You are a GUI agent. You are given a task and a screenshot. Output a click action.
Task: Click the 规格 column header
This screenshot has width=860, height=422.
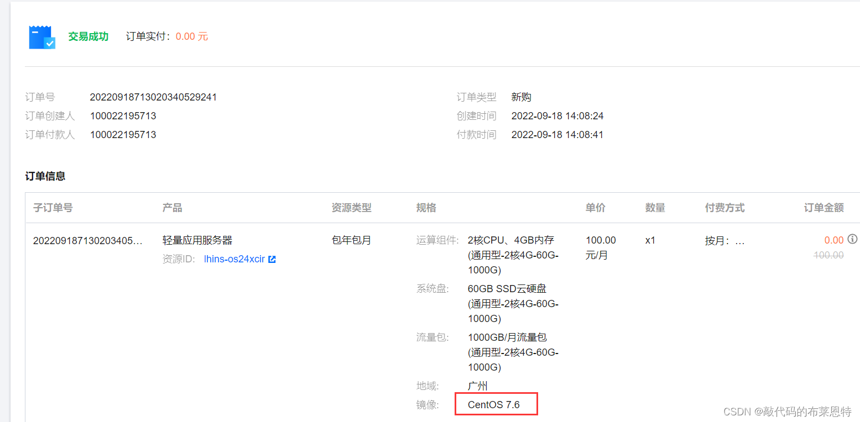click(426, 208)
